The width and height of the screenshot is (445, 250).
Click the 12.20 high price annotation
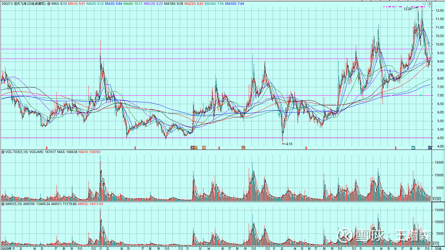[x=407, y=9]
